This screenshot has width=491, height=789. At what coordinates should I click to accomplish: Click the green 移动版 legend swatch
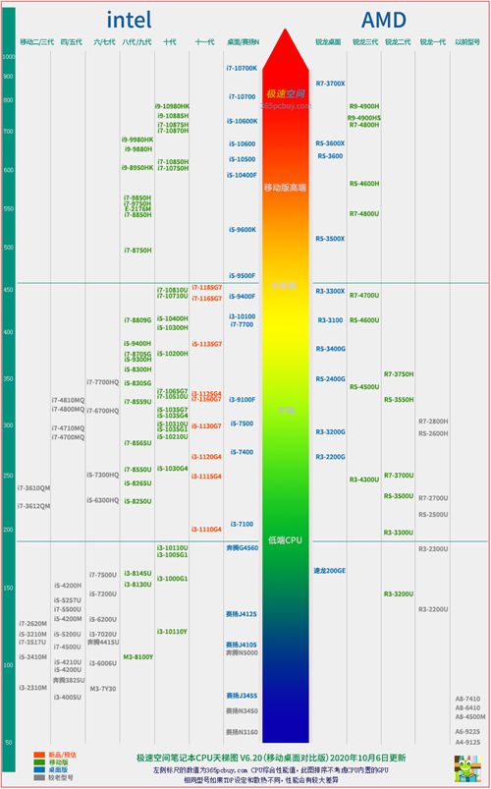coord(39,762)
